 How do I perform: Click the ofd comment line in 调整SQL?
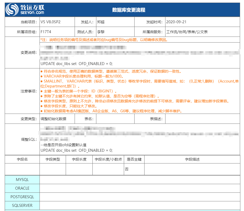(x=63, y=145)
